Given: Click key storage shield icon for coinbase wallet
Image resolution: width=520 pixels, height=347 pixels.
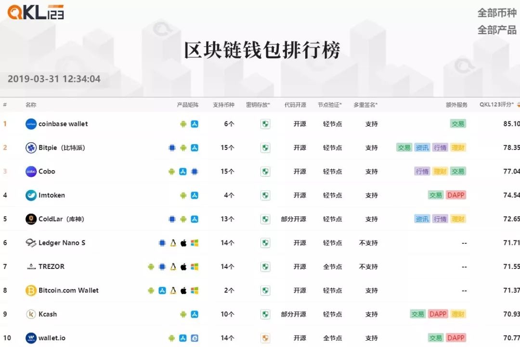Looking at the screenshot, I should 265,124.
